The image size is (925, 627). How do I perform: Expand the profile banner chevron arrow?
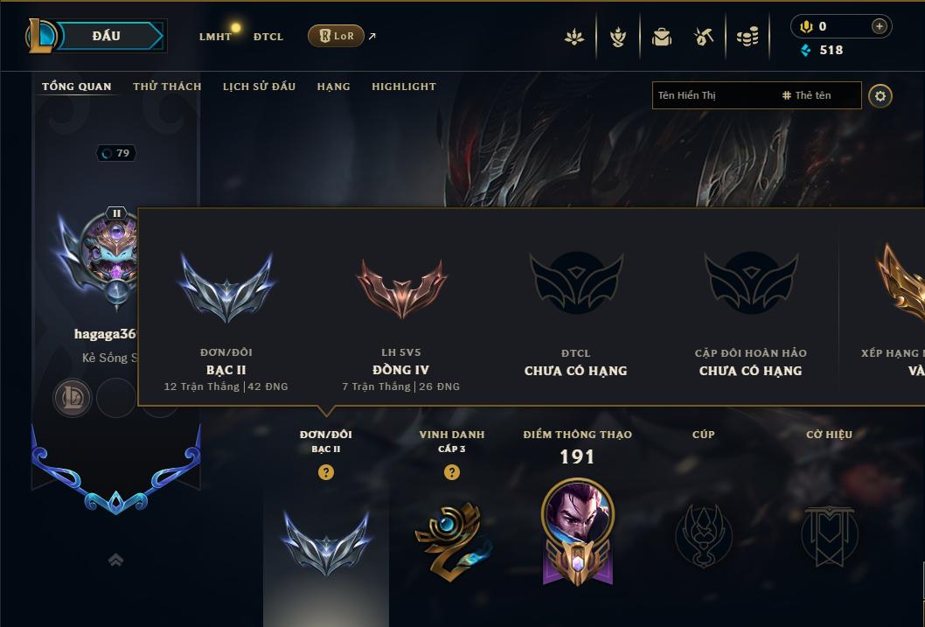coord(115,559)
